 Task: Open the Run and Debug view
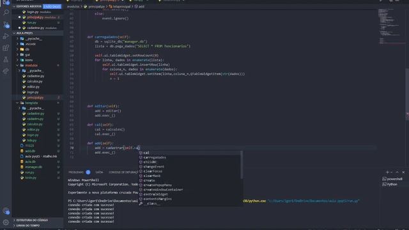click(x=6, y=36)
